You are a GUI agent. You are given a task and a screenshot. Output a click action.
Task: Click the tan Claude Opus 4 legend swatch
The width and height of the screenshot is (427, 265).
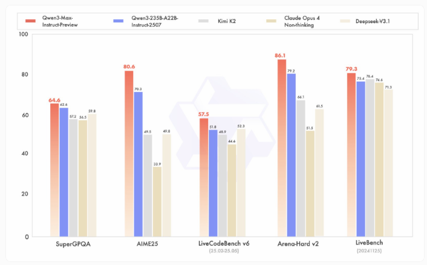click(x=273, y=20)
